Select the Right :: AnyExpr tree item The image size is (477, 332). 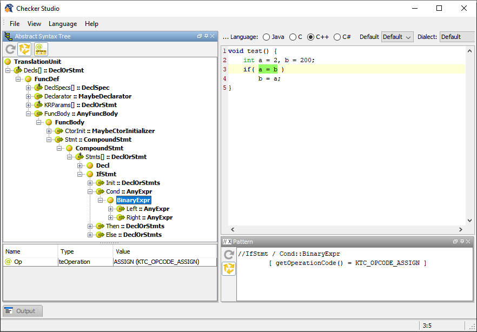[149, 218]
